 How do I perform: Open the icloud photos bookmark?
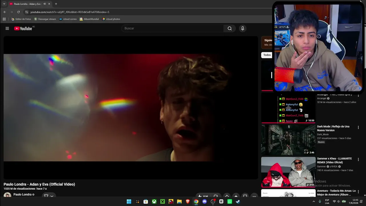(111, 19)
